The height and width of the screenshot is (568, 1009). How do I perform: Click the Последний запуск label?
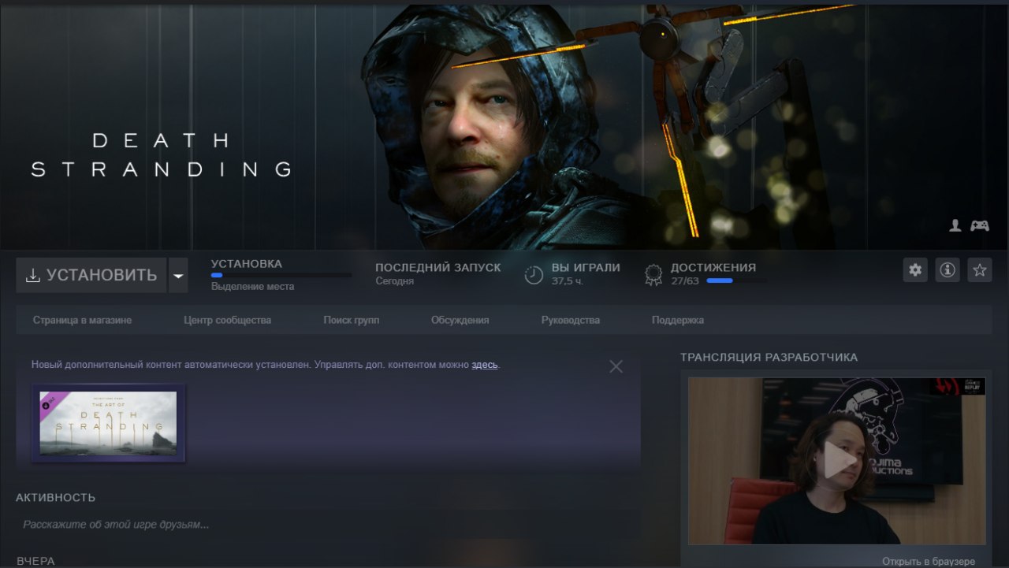[x=437, y=267]
